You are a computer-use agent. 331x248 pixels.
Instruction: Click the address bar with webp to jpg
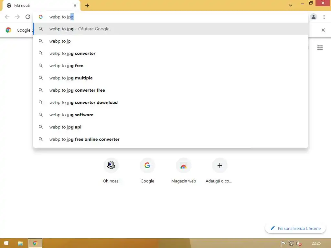[x=171, y=17]
